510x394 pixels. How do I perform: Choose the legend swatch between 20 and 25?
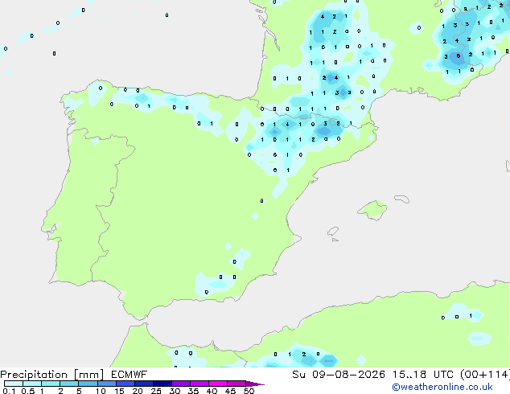click(x=143, y=384)
